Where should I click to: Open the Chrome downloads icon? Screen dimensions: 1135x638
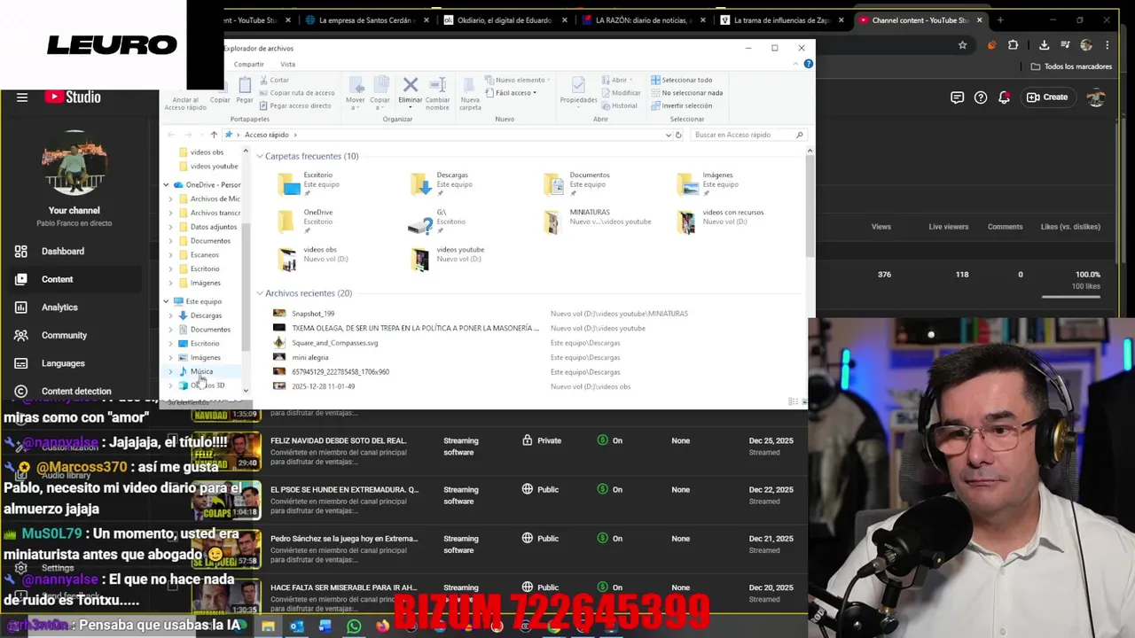point(1044,45)
